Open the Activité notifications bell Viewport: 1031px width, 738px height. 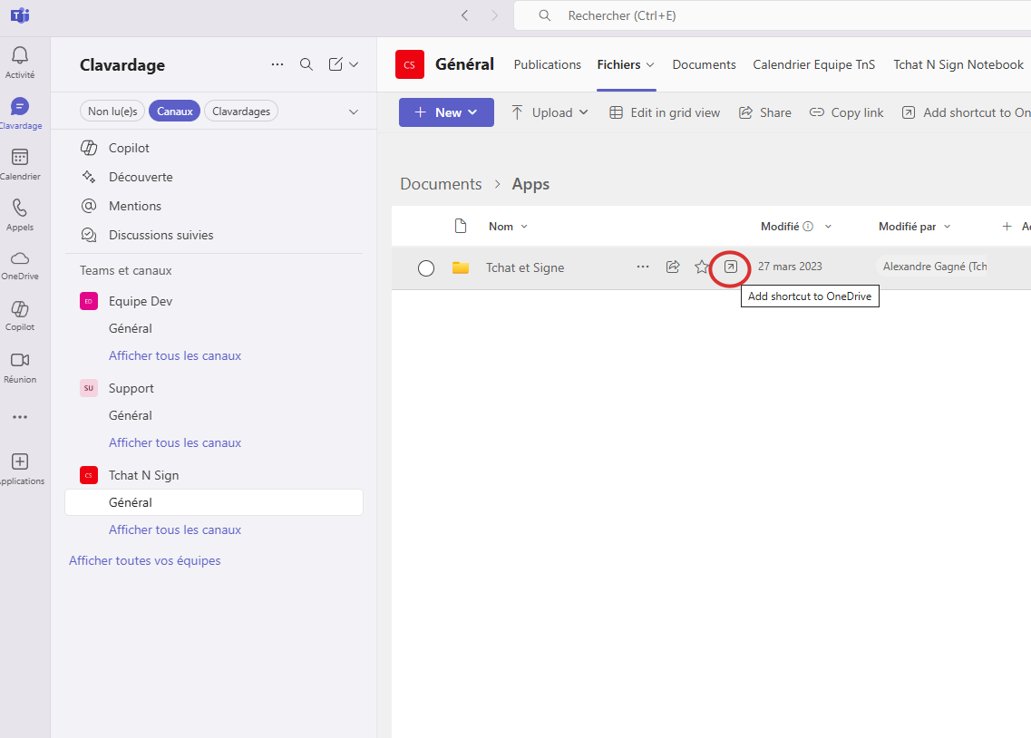click(20, 63)
